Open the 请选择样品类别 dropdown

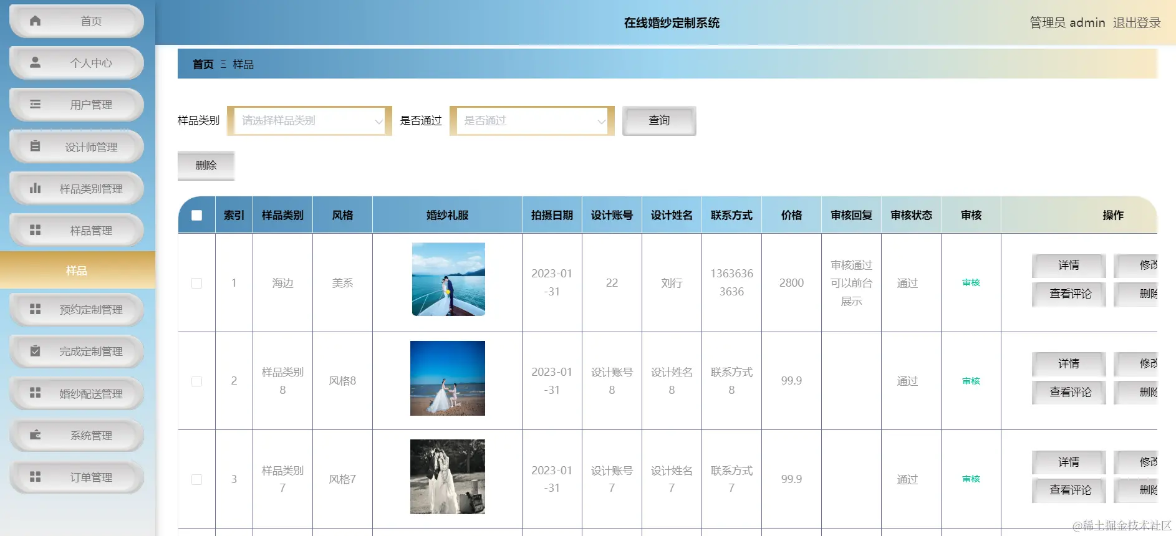[309, 121]
